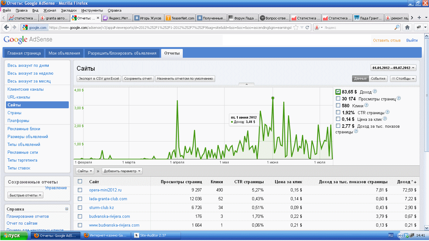The height and width of the screenshot is (241, 429).
Task: Enable the Цена за клик metric checkbox
Action: coord(338,119)
